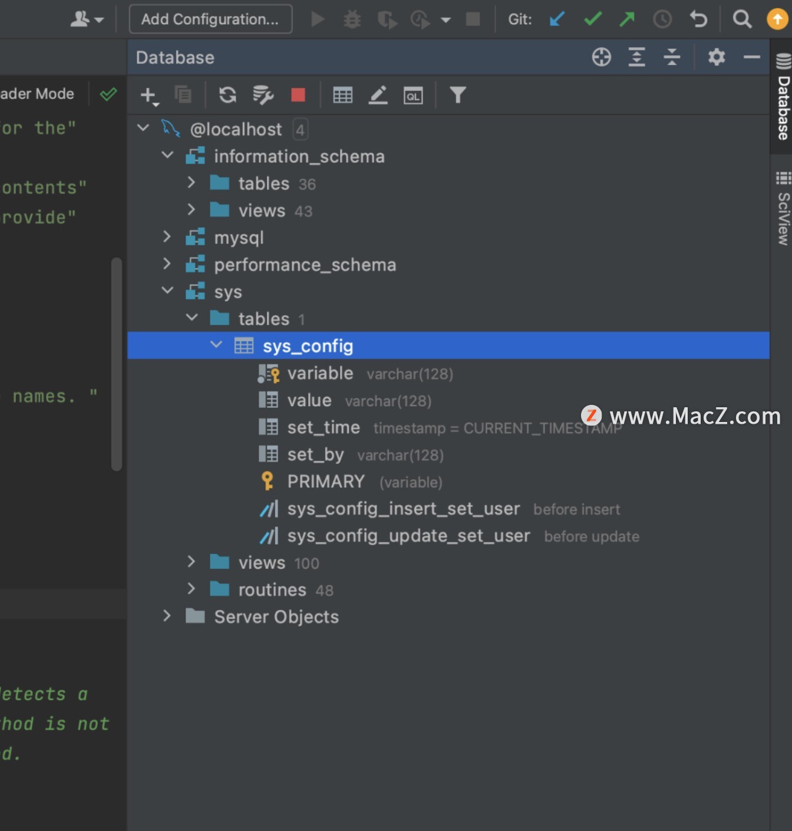792x831 pixels.
Task: Click the Database panel title
Action: coord(175,57)
